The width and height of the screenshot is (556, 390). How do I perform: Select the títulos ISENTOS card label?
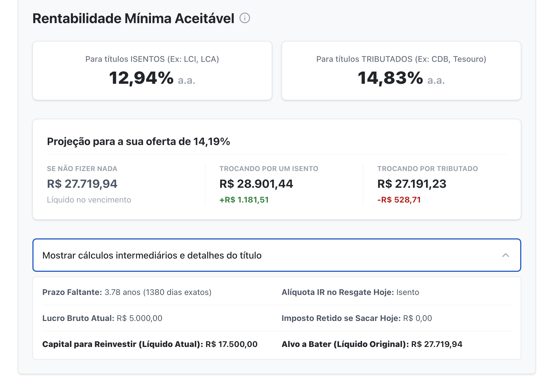pos(152,59)
